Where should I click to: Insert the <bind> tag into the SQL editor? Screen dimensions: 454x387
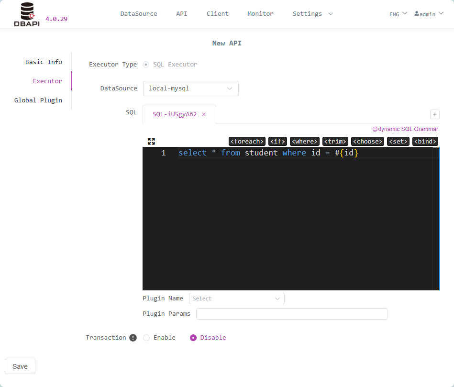pyautogui.click(x=425, y=141)
